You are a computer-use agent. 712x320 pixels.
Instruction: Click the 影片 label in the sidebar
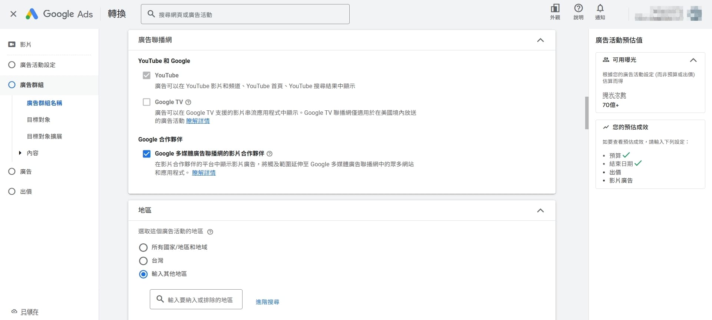point(26,44)
